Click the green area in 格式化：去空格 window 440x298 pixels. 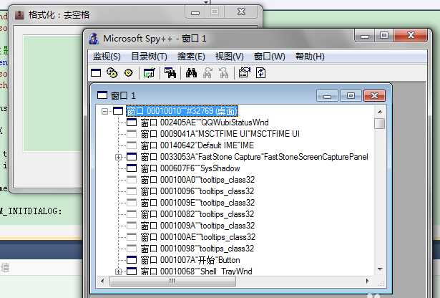pos(52,92)
